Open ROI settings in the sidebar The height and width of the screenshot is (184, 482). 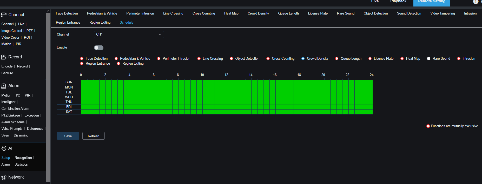pos(27,38)
